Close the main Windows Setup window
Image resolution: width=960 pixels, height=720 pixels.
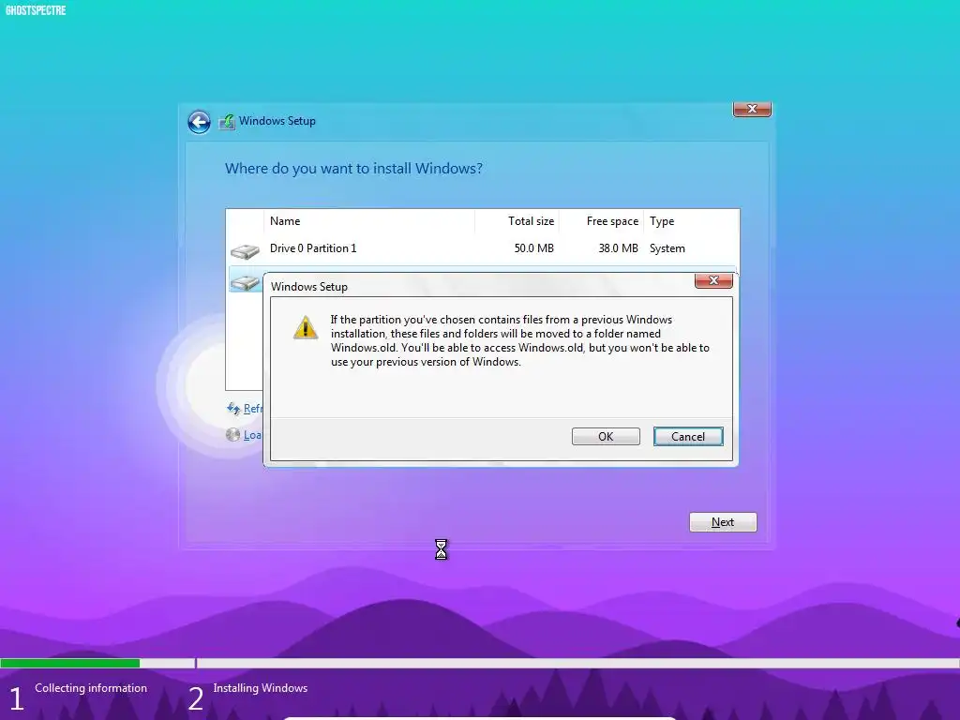(x=753, y=109)
